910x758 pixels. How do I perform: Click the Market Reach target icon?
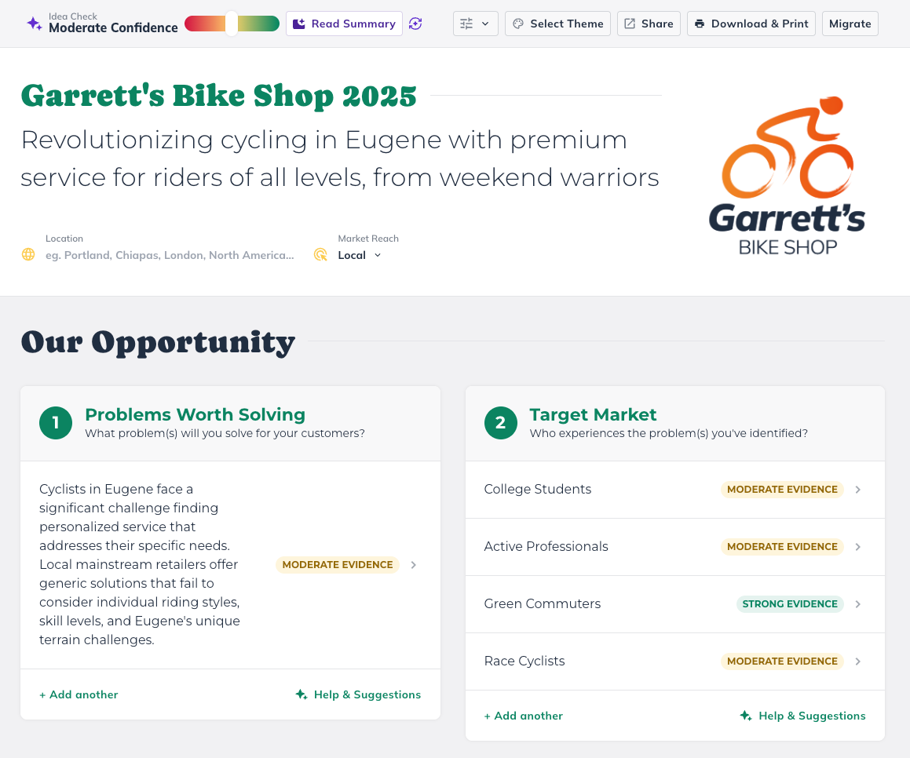320,254
